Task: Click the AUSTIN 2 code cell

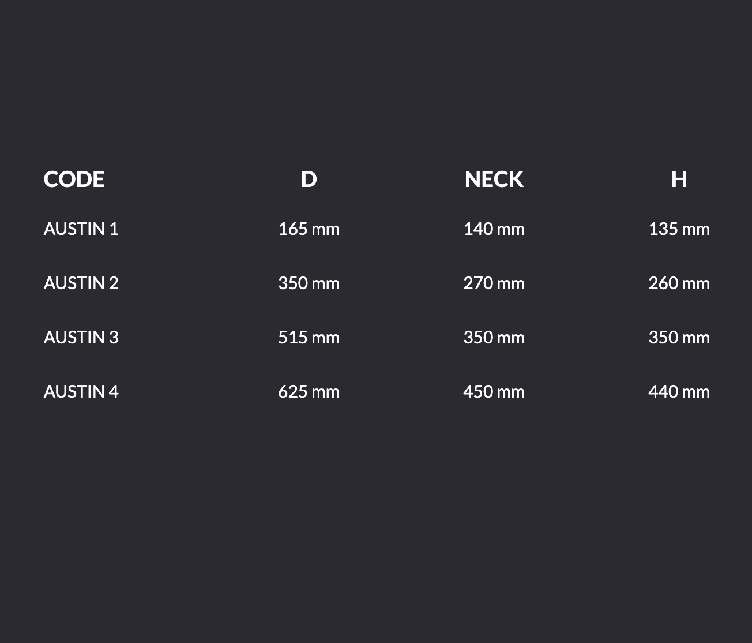Action: (x=81, y=283)
